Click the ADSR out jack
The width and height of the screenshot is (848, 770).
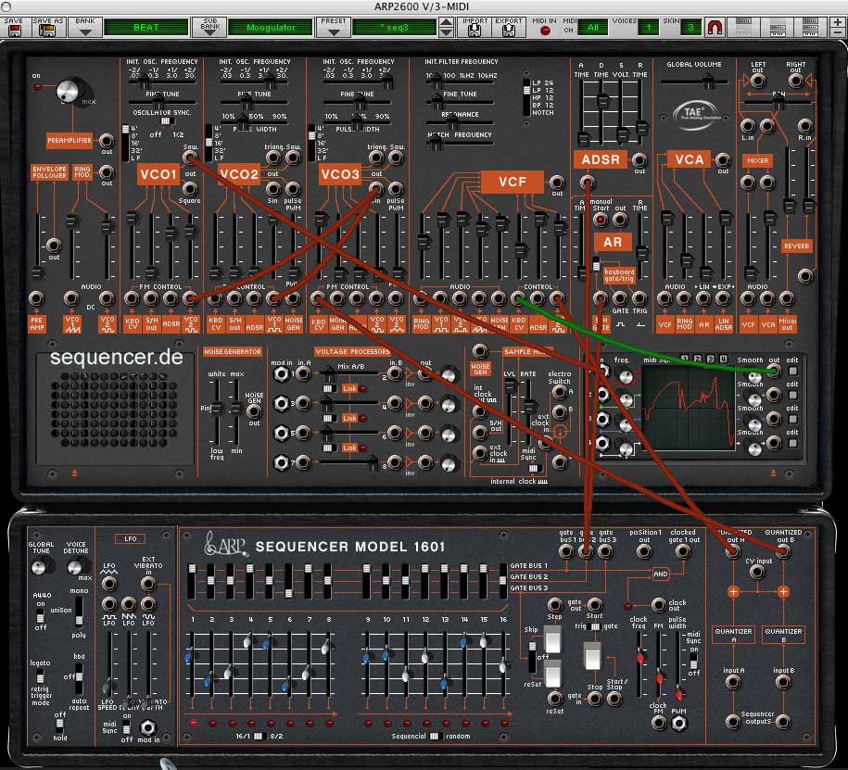(639, 160)
